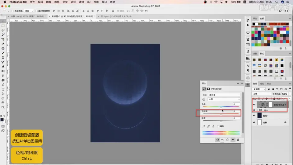
Task: Open the 类型 layer filter dropdown
Action: point(259,89)
